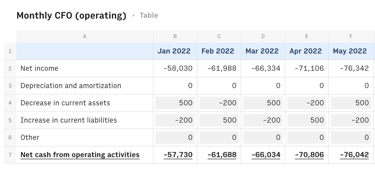Edit Feb 2022 increase in current liabilities
Screen dimensions: 375x182
(219, 120)
